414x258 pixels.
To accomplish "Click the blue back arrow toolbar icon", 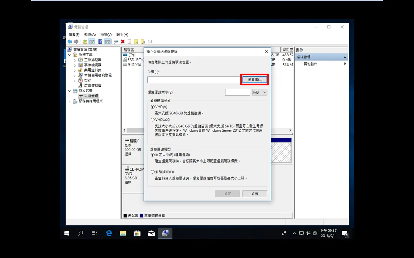I will tap(70, 42).
